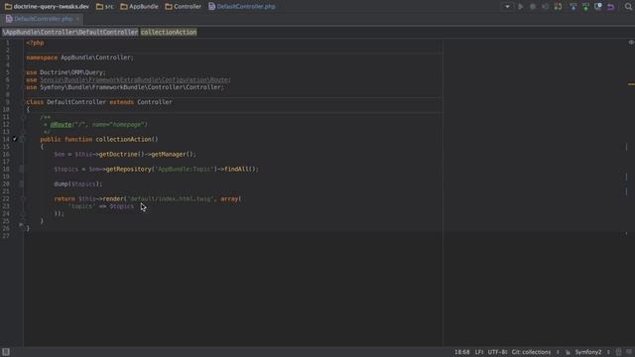Click dump($topics) statement
Screen dimensions: 635x357
coord(78,184)
